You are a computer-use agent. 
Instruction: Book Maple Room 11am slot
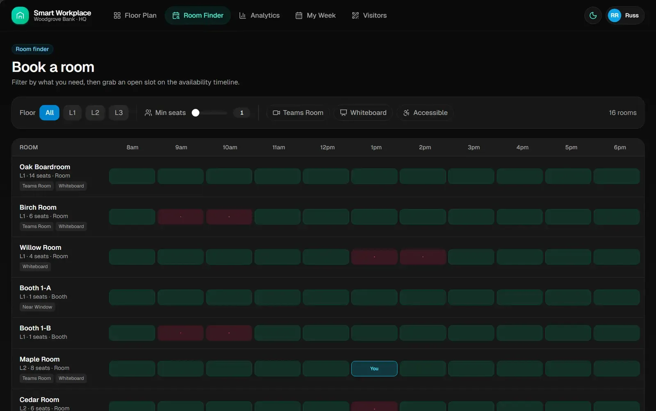pyautogui.click(x=278, y=369)
